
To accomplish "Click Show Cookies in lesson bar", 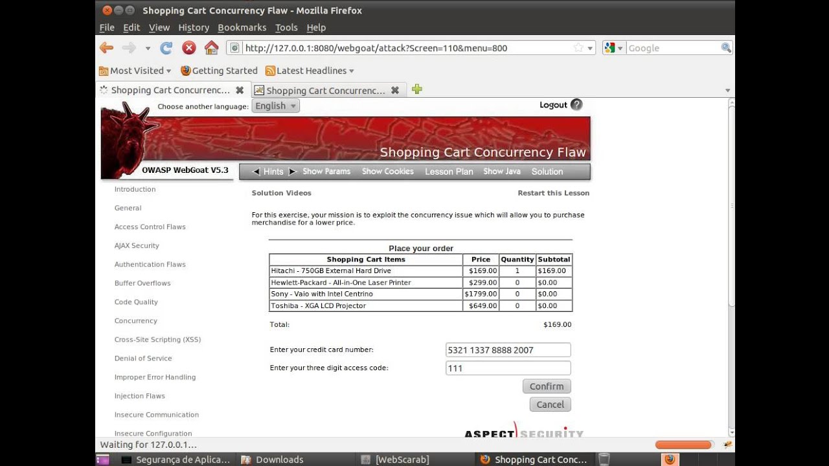I will click(x=387, y=172).
